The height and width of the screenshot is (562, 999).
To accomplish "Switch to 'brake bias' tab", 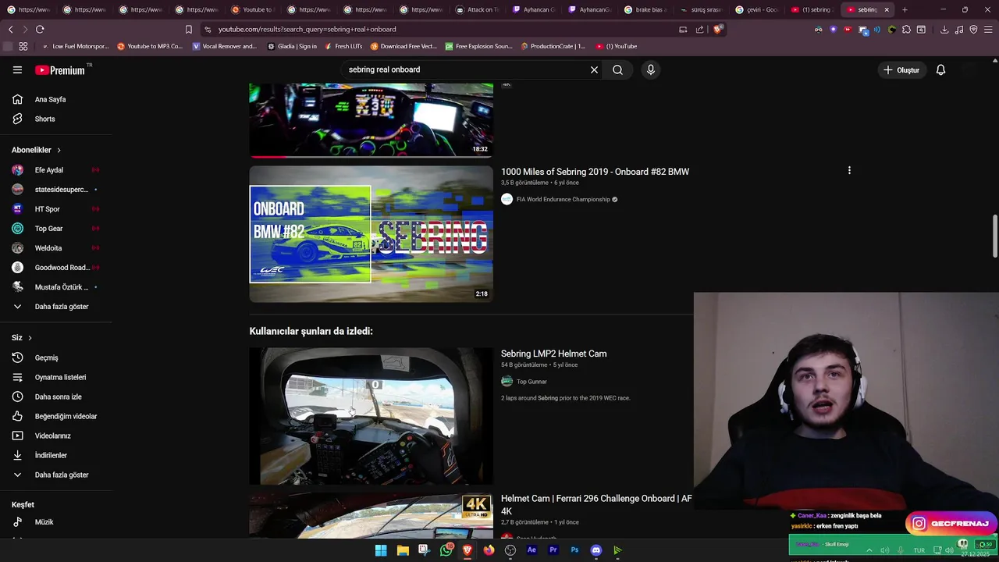I will point(645,9).
